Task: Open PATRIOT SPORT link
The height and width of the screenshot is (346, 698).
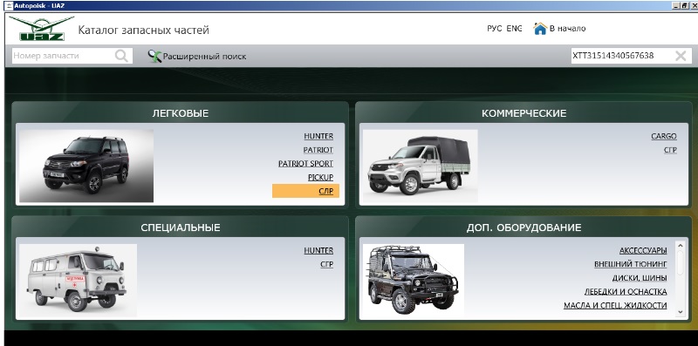Action: 306,164
